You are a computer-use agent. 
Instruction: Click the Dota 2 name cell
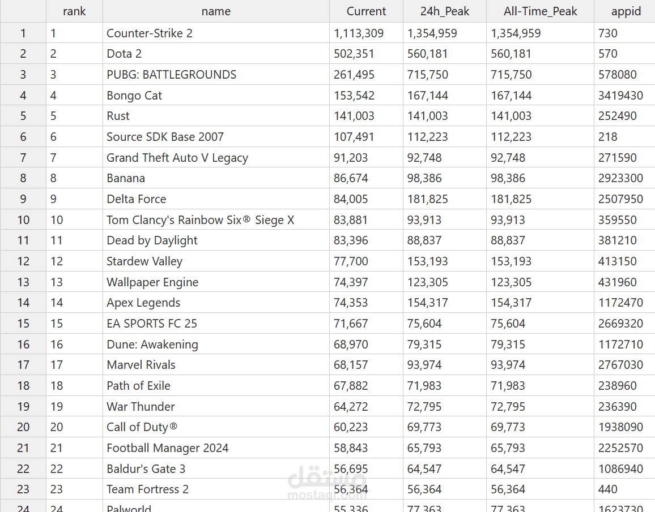point(124,54)
